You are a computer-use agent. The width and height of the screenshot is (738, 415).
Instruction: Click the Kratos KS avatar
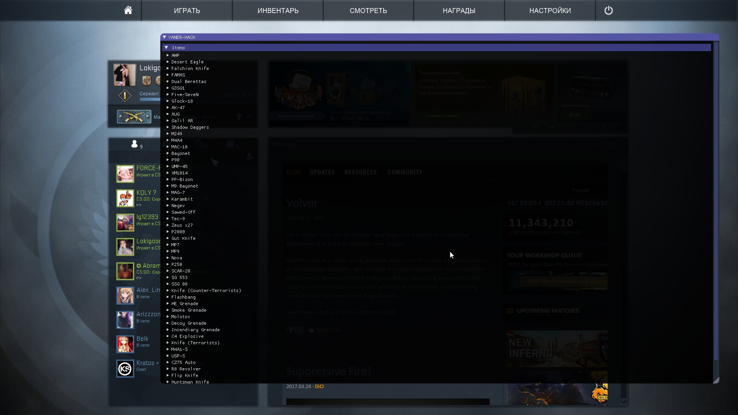125,369
